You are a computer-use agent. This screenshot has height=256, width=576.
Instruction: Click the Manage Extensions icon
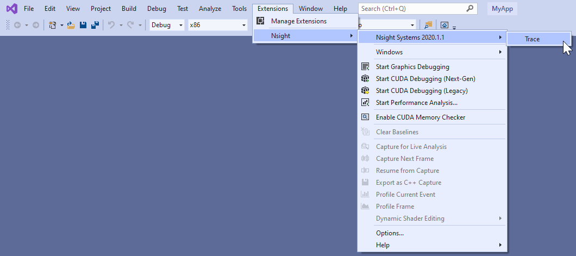pos(260,21)
